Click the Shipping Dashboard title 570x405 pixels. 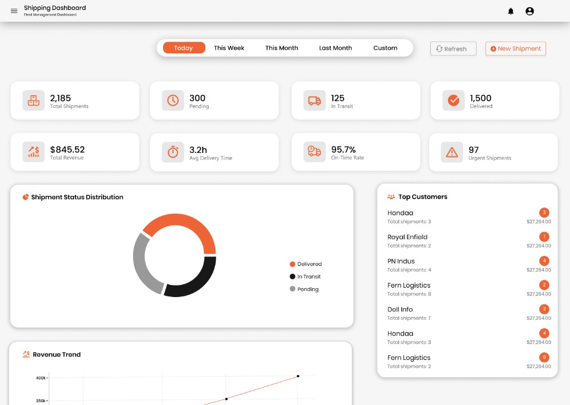[x=55, y=8]
